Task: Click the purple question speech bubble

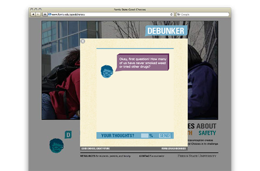Action: (142, 63)
